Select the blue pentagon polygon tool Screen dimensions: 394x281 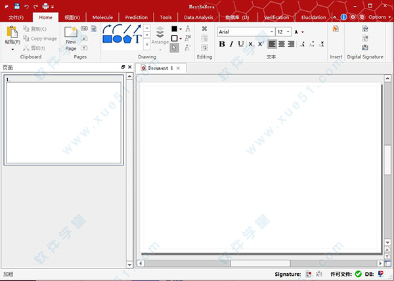pyautogui.click(x=127, y=39)
